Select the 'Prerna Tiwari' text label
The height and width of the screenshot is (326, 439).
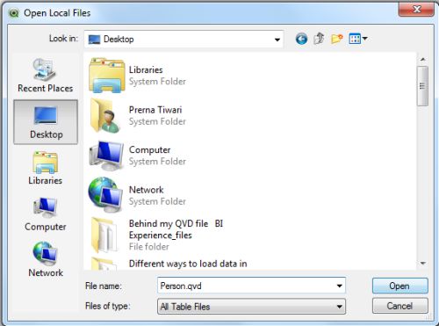point(155,110)
